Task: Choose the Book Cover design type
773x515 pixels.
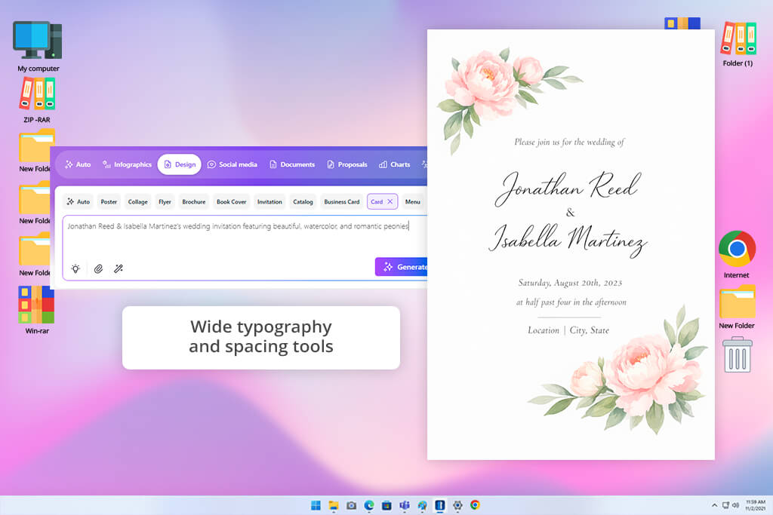Action: point(231,202)
